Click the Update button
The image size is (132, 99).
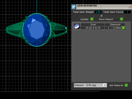pos(84,19)
